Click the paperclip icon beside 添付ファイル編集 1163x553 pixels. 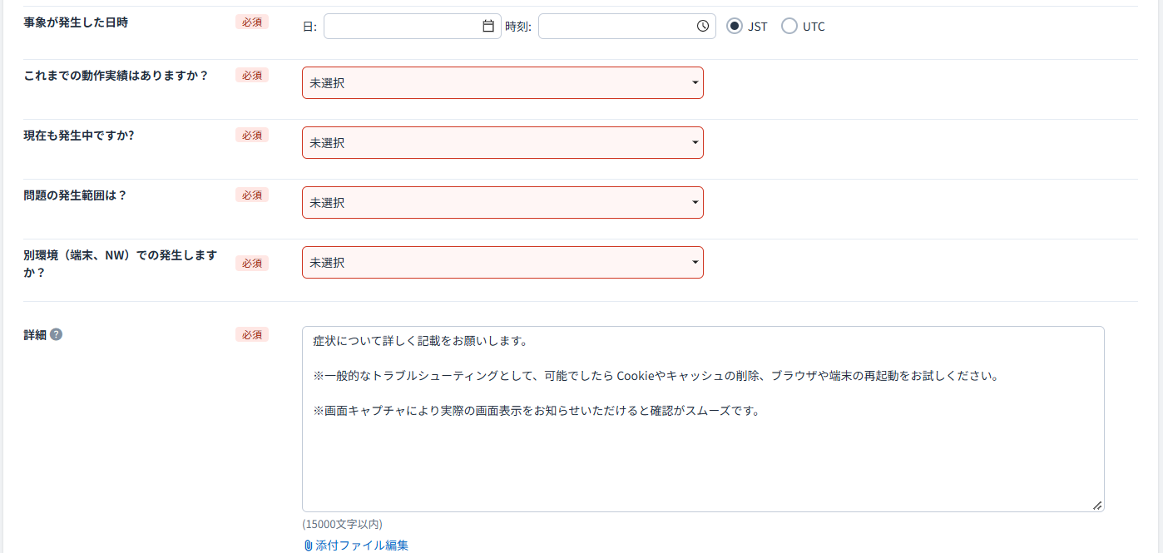point(308,546)
